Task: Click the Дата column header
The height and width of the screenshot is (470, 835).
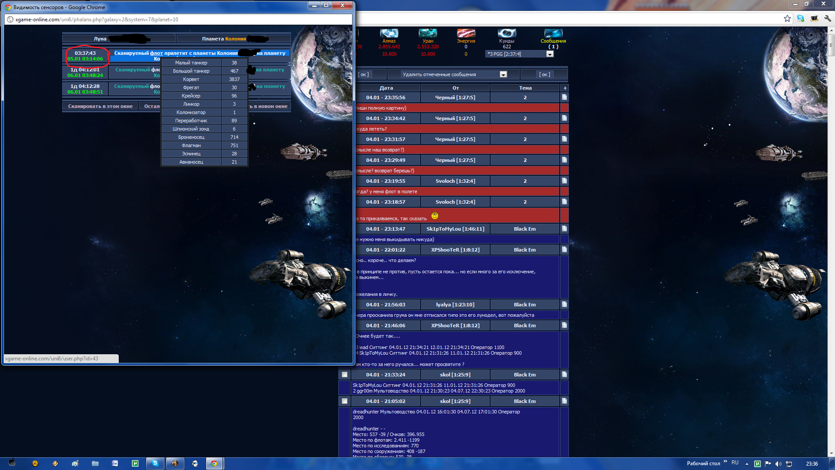Action: pos(386,88)
